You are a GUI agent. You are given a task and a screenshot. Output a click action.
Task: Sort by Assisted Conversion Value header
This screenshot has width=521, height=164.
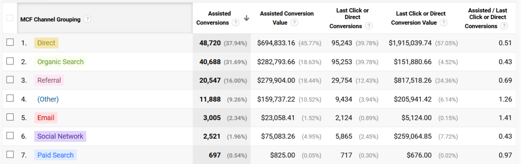click(x=287, y=18)
